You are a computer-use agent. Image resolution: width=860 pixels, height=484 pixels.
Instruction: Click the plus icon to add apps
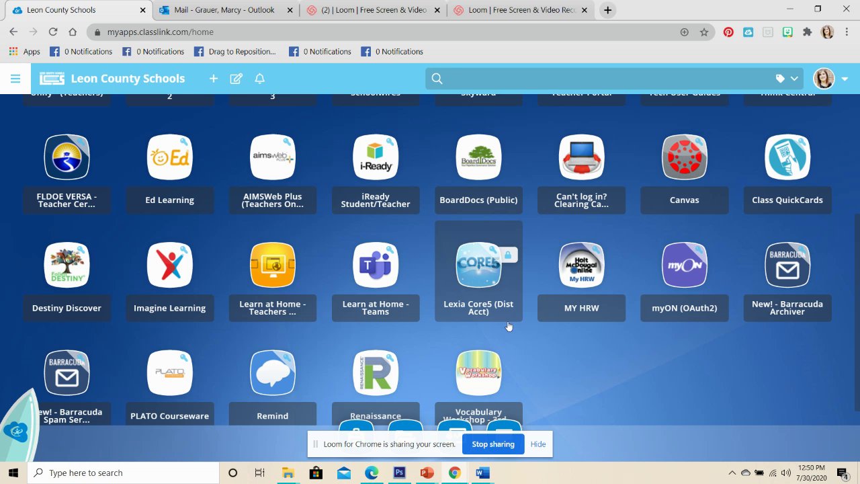pos(214,79)
